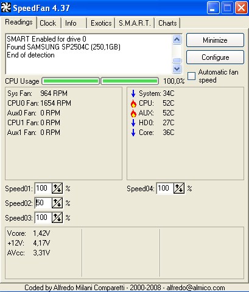Screen dimensions: 249x292
Task: Click the blue down arrow beside Core temperature
Action: click(x=133, y=133)
